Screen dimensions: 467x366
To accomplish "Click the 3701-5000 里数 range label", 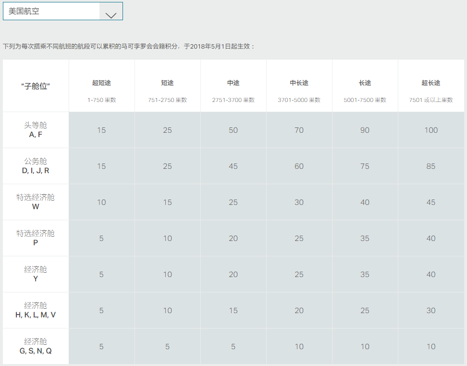I will [x=299, y=100].
